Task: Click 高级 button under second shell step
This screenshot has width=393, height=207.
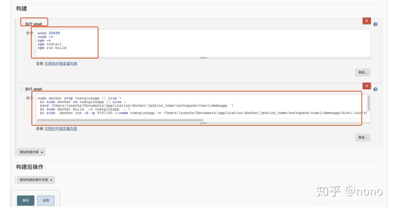Action: 362,137
